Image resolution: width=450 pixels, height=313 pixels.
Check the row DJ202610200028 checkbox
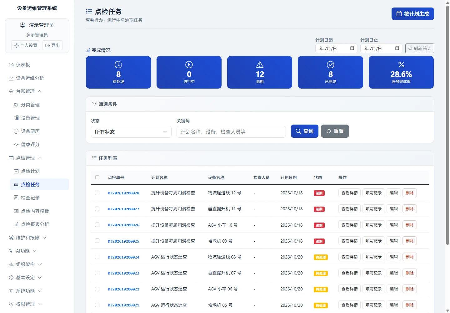97,193
